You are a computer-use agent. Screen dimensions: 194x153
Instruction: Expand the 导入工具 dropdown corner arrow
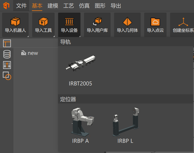coord(54,36)
